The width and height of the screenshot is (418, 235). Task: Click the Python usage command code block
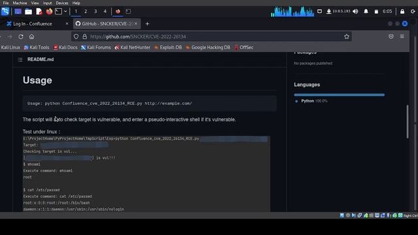(150, 103)
